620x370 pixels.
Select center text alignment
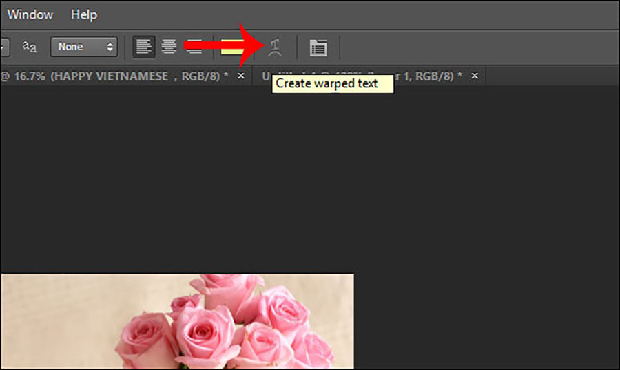tap(169, 47)
